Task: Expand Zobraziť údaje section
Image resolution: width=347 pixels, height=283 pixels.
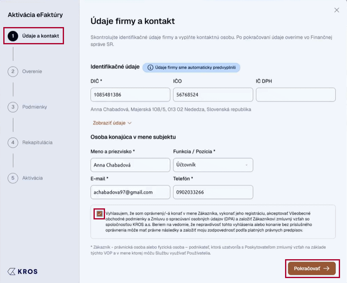Action: coord(112,123)
